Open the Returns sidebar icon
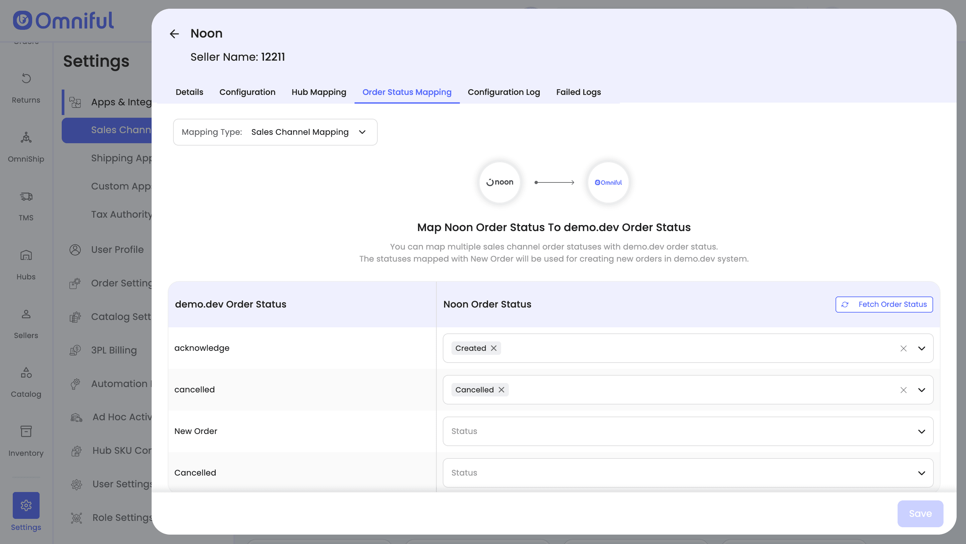 pos(26,78)
